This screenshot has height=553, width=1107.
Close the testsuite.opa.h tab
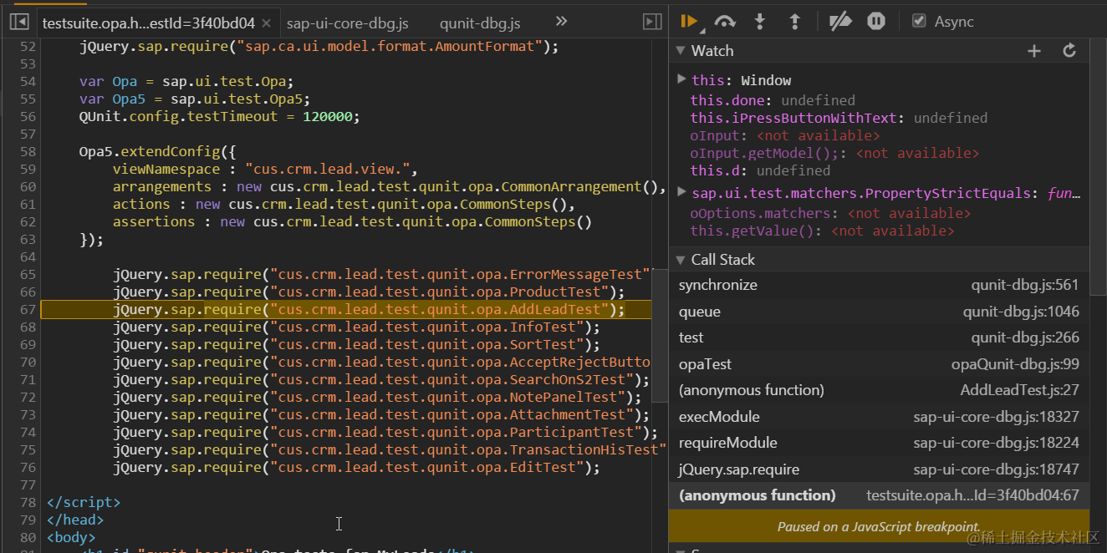click(266, 23)
